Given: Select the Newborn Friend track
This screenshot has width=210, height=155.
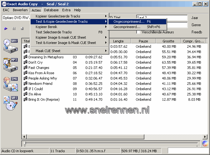Looking at the screenshot, I should coord(40,84).
